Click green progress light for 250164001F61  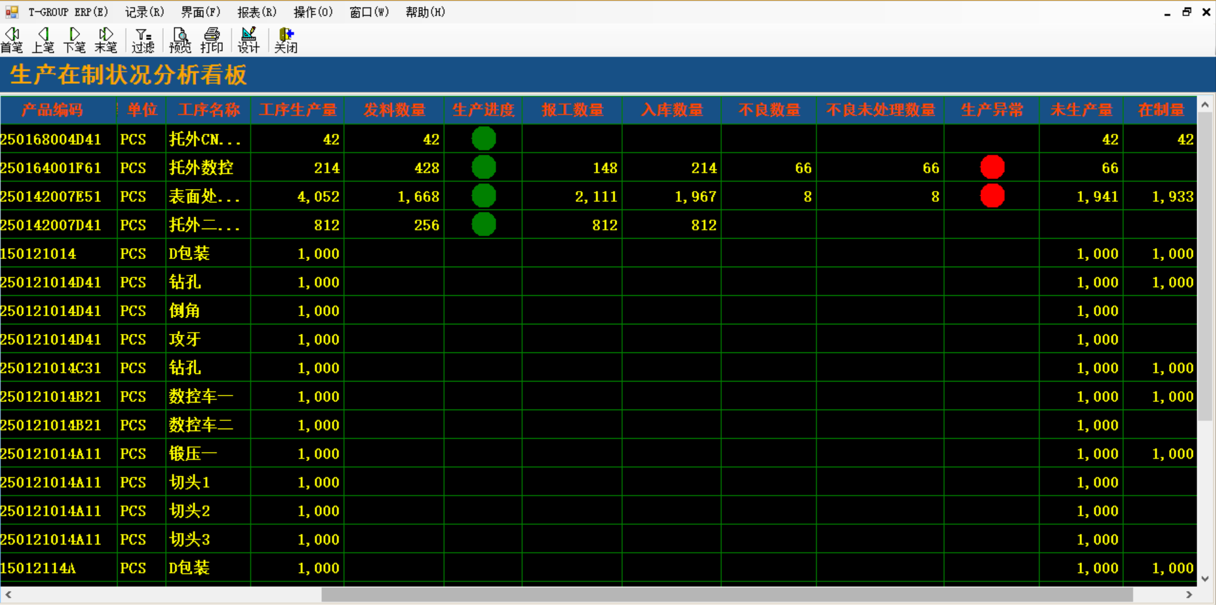point(484,167)
